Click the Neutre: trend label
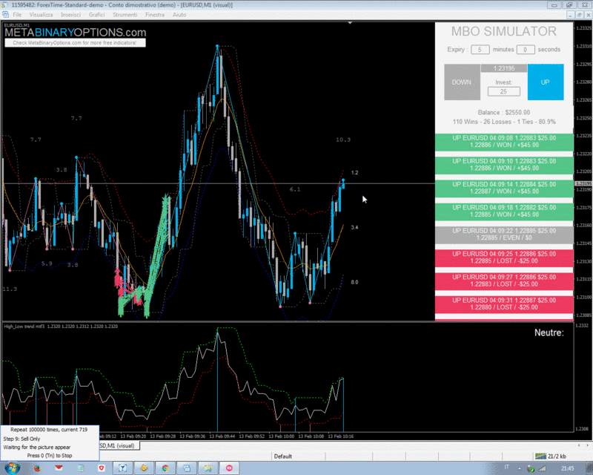This screenshot has width=593, height=475. tap(549, 332)
